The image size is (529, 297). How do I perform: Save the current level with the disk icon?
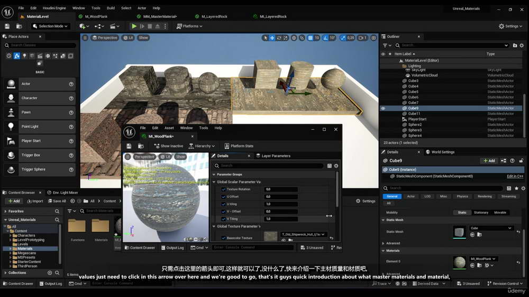(x=7, y=26)
